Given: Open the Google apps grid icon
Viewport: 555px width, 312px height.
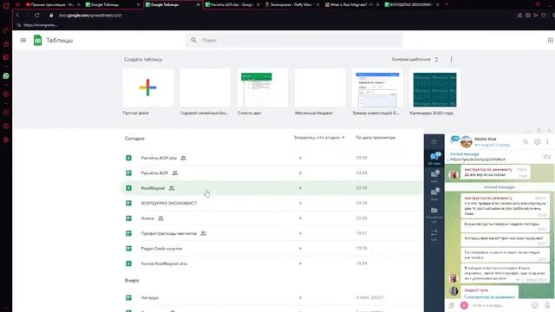Looking at the screenshot, I should [x=551, y=41].
